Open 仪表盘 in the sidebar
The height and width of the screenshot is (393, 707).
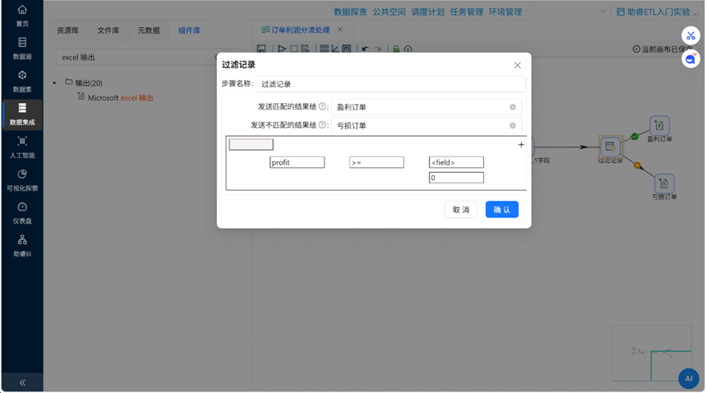click(22, 213)
